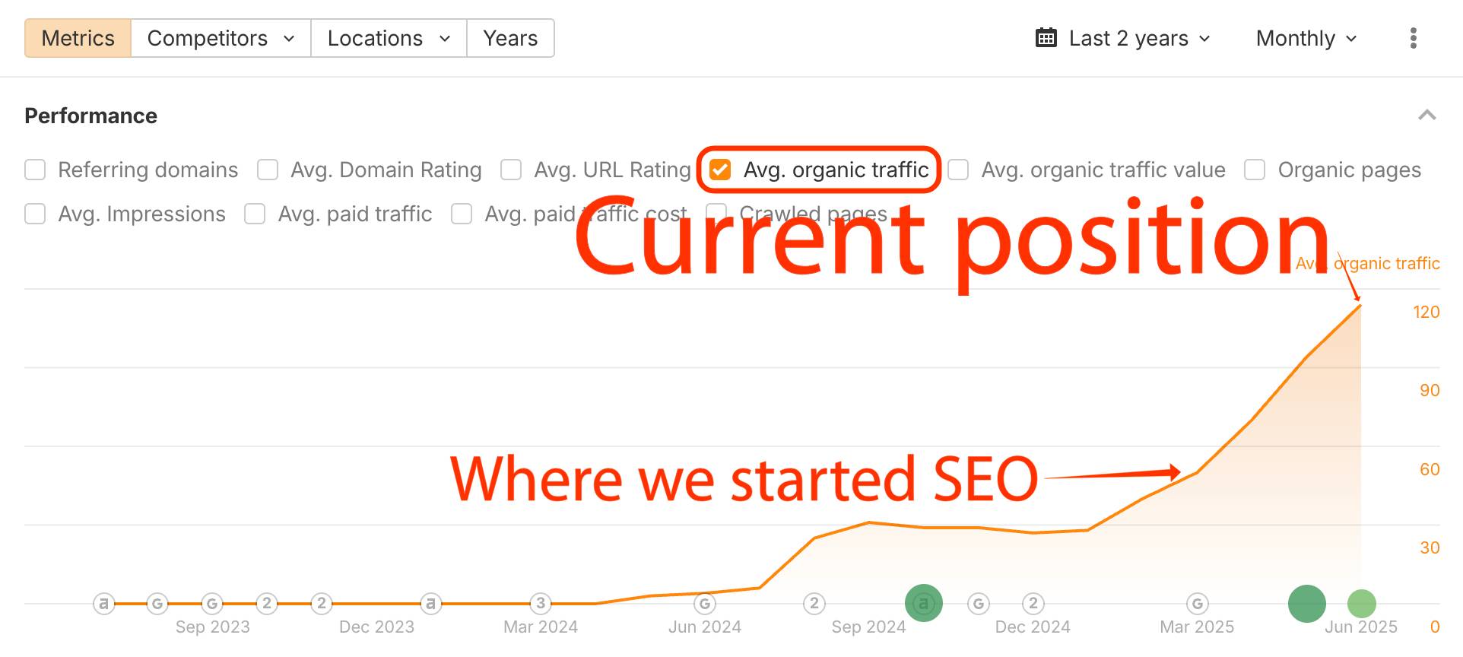Click the G update marker above Jun 2024
The image size is (1463, 657).
coord(705,604)
